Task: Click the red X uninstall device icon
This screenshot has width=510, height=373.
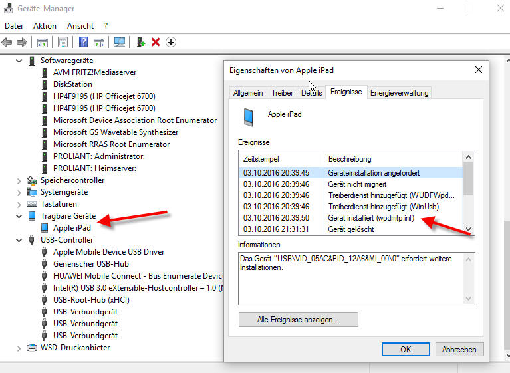Action: (x=156, y=42)
